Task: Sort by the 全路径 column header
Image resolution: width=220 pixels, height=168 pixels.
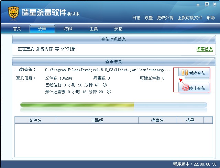Action: (97, 120)
